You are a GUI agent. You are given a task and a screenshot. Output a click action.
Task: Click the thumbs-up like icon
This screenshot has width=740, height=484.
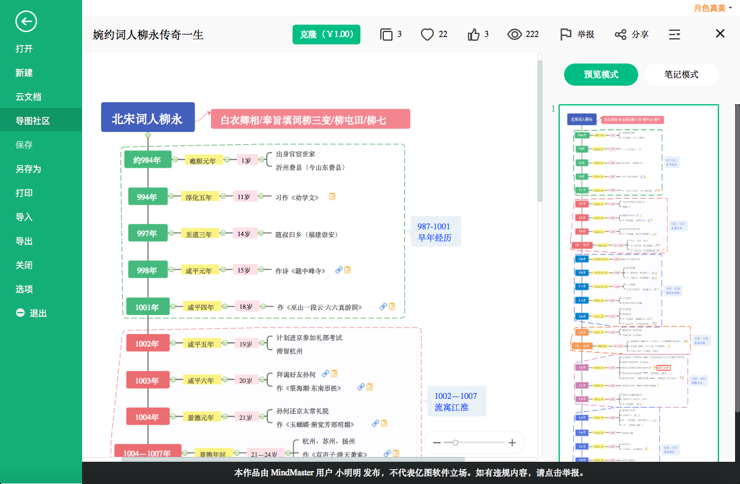[x=473, y=35]
